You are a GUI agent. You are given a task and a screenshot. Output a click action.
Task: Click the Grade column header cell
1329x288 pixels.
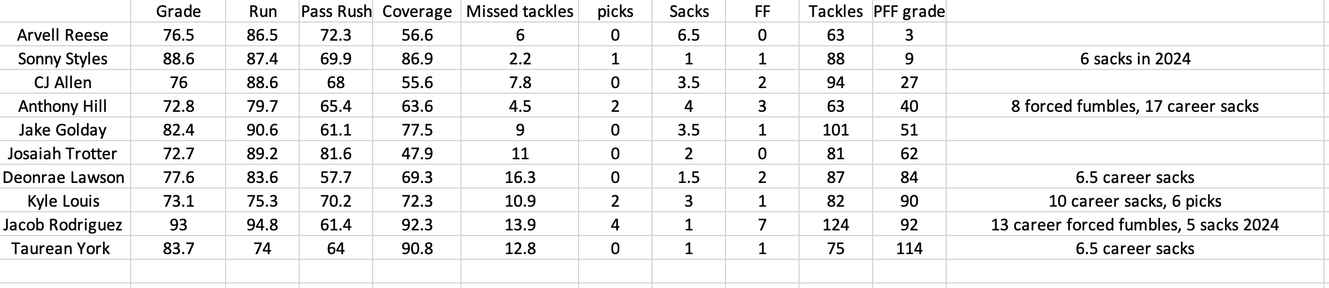178,11
